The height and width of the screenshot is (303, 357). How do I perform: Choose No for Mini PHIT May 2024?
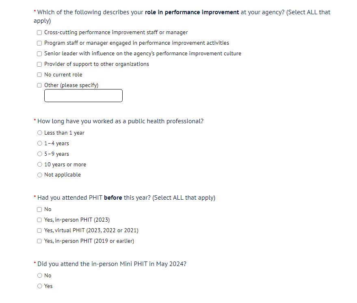click(39, 276)
